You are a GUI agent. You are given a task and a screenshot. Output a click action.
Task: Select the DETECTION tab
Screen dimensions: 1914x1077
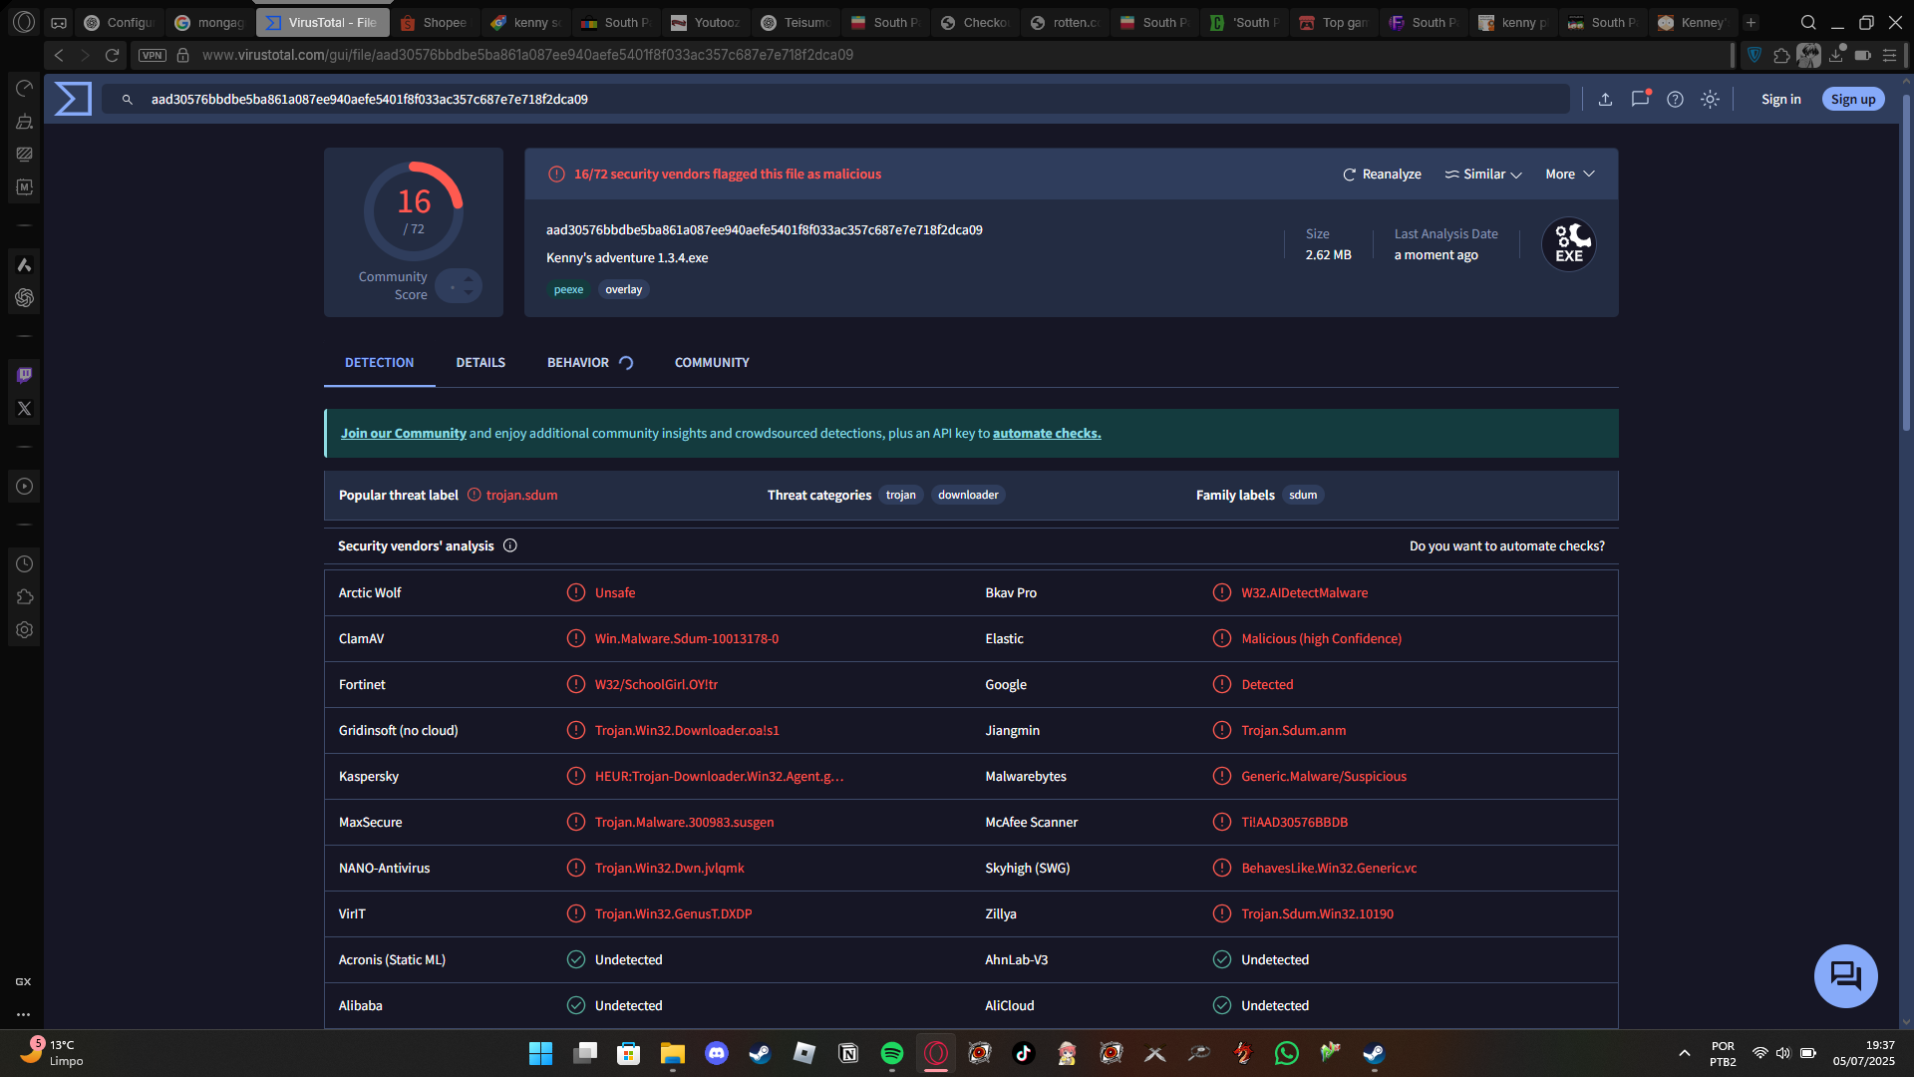[x=379, y=362]
